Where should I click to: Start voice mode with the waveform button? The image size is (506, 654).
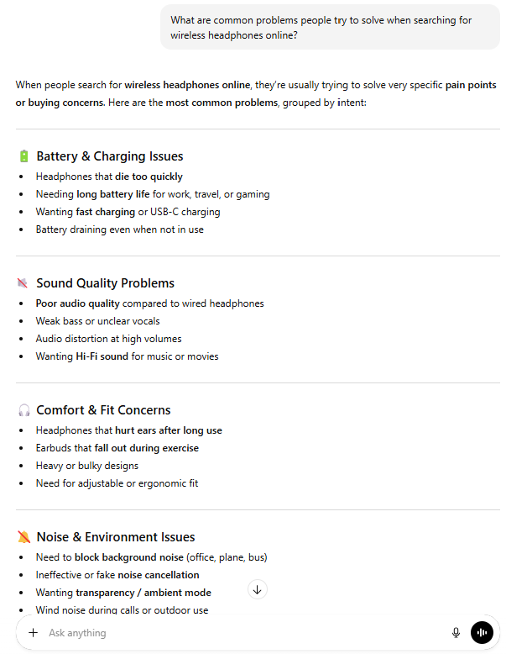click(x=482, y=633)
